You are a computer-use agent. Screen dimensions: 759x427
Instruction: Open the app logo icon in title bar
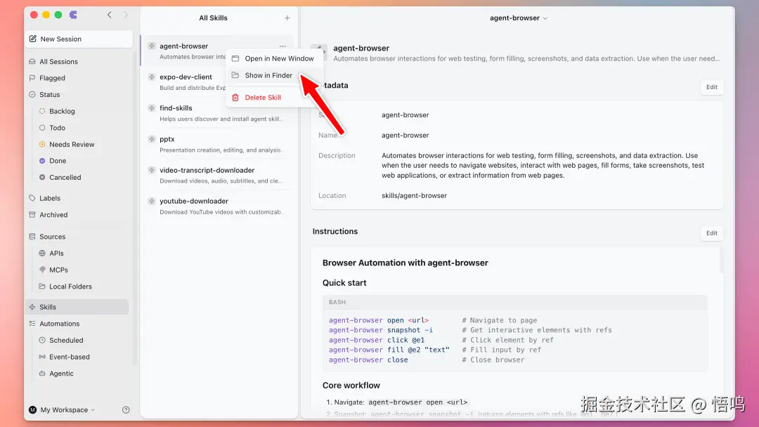tap(73, 15)
